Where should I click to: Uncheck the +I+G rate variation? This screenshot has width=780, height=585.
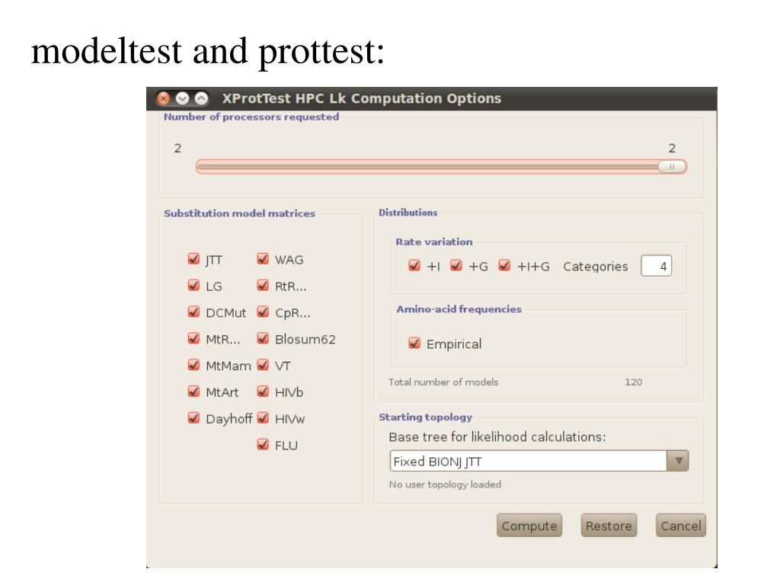(x=504, y=266)
